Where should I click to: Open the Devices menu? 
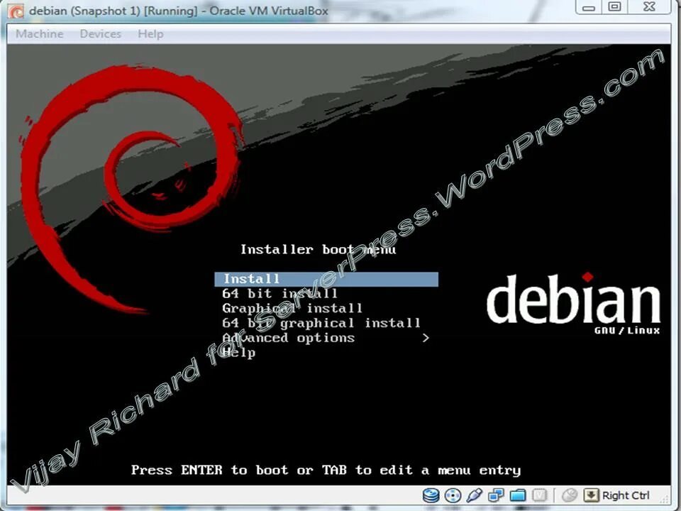pyautogui.click(x=100, y=34)
